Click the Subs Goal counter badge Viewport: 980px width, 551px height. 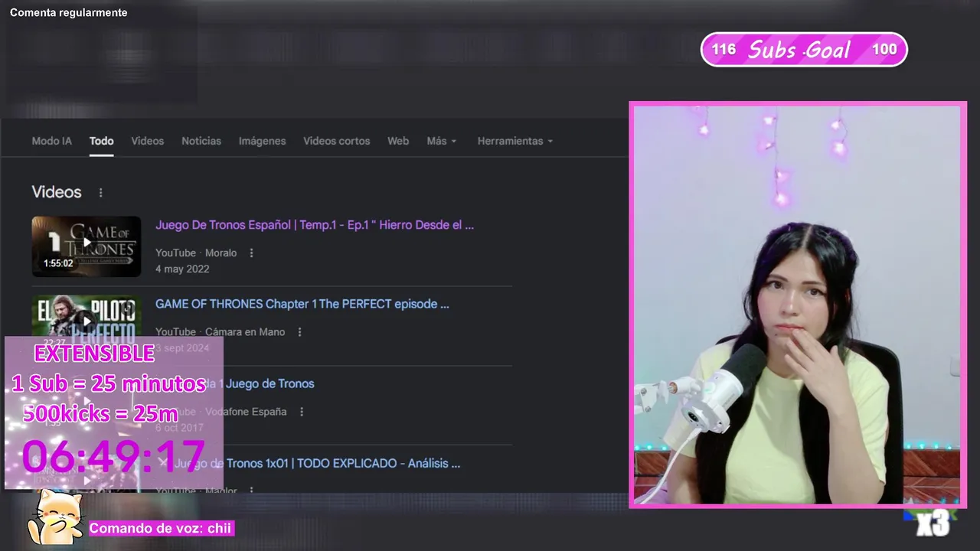point(804,50)
